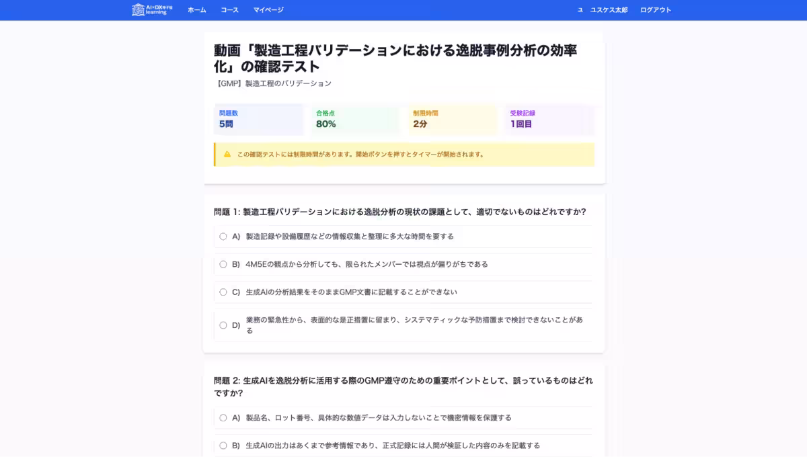Viewport: 807px width, 457px height.
Task: Click the 制限時間 2分 stat card
Action: click(453, 119)
